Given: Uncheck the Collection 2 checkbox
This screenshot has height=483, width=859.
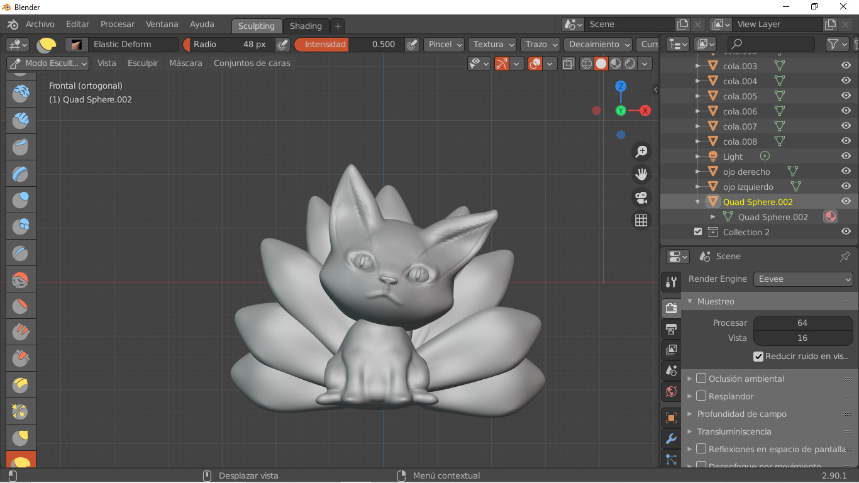Looking at the screenshot, I should [x=697, y=232].
